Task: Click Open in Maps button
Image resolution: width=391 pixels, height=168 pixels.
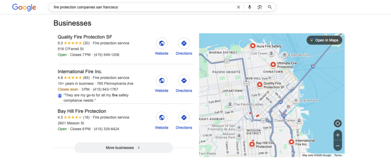Action: pyautogui.click(x=324, y=40)
